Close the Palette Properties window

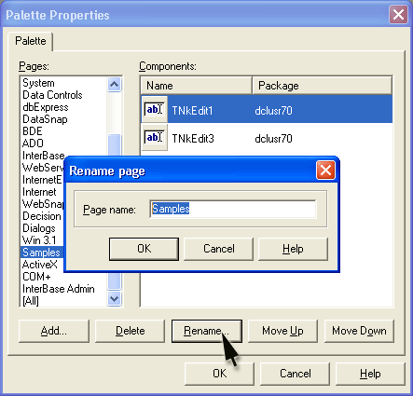click(398, 14)
